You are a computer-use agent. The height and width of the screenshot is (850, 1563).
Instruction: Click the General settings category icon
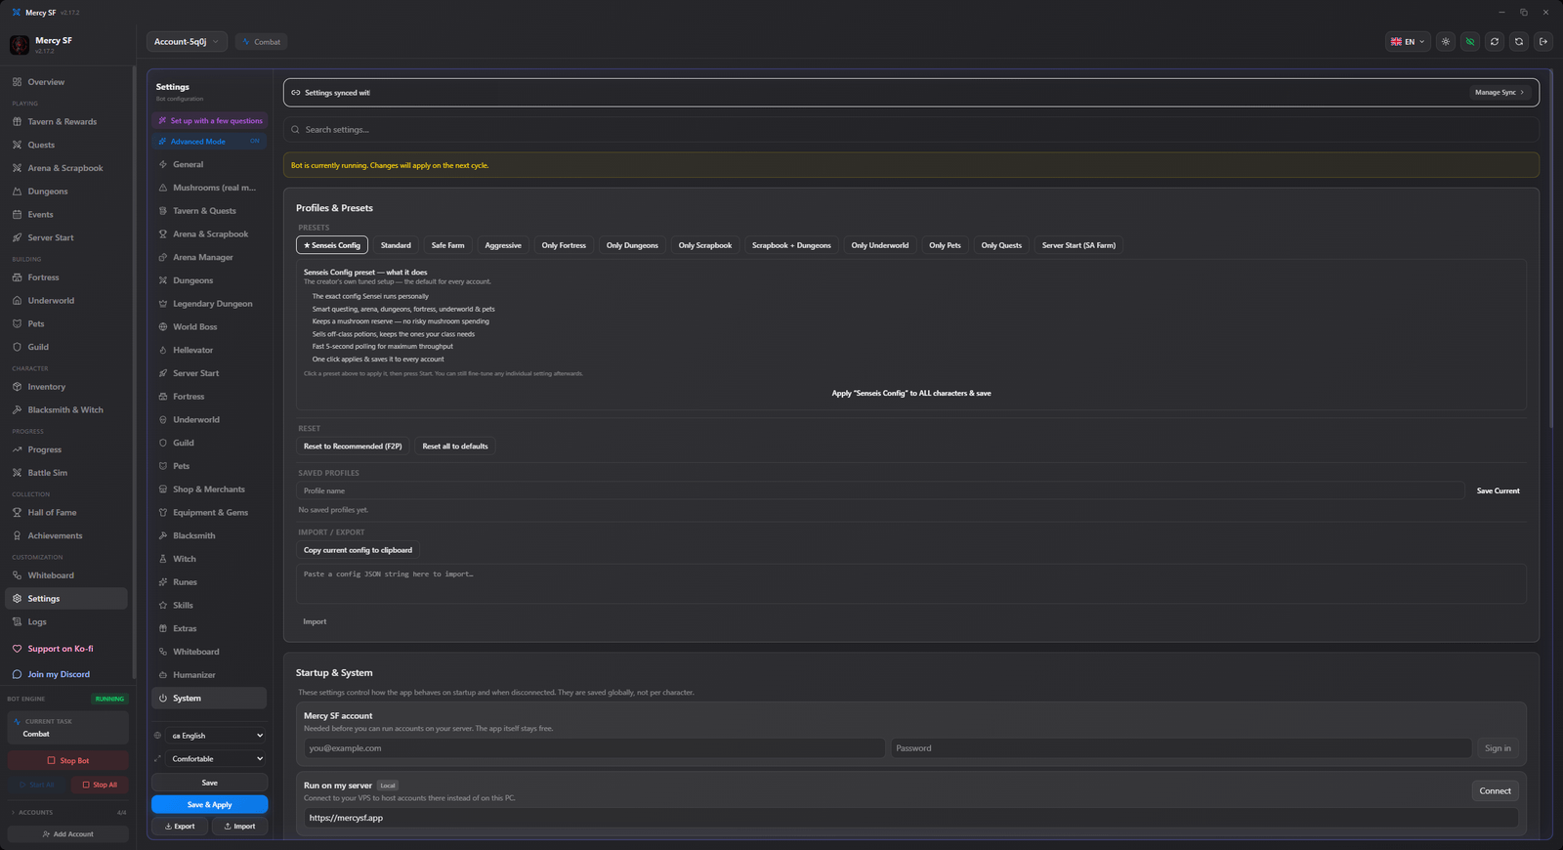[x=163, y=164]
